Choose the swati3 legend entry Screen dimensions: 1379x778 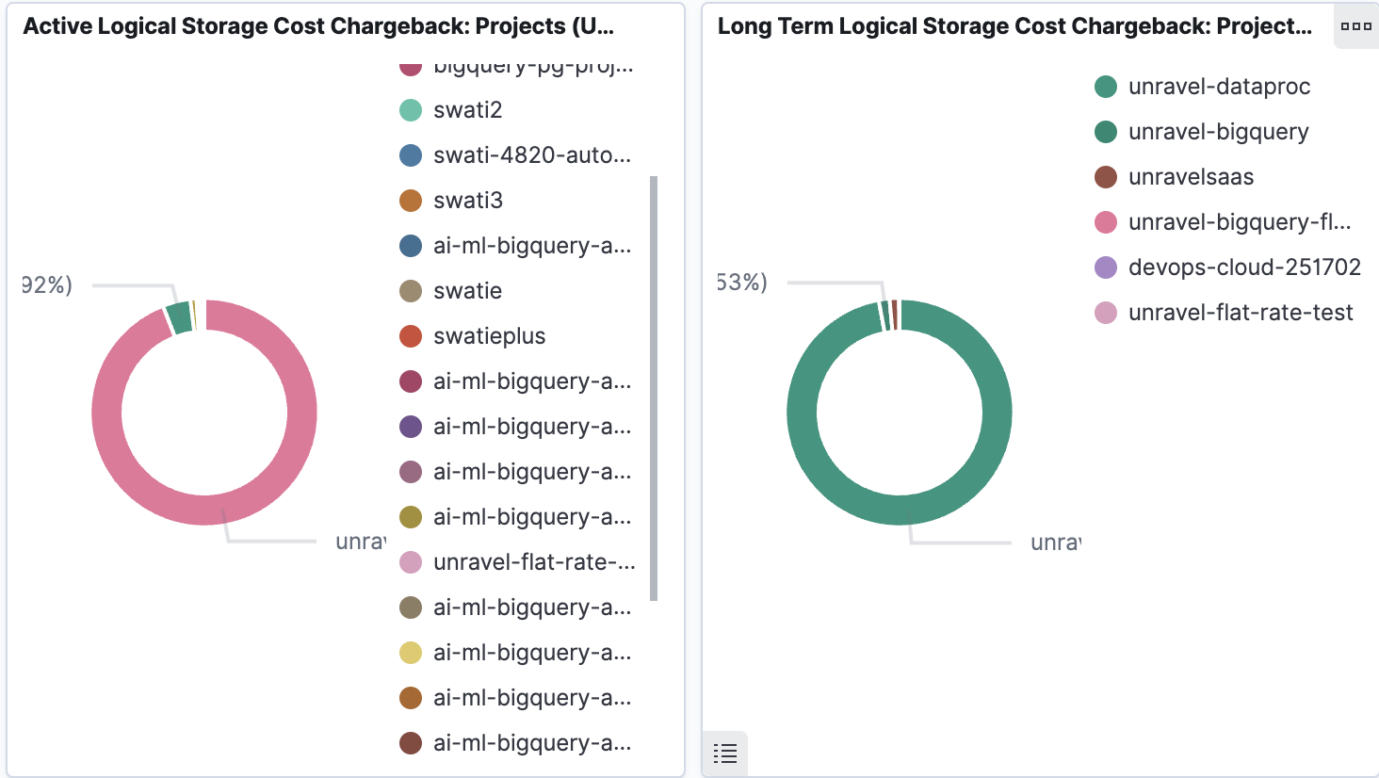click(x=467, y=201)
